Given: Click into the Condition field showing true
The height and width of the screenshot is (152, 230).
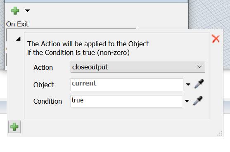Looking at the screenshot, I should [126, 101].
